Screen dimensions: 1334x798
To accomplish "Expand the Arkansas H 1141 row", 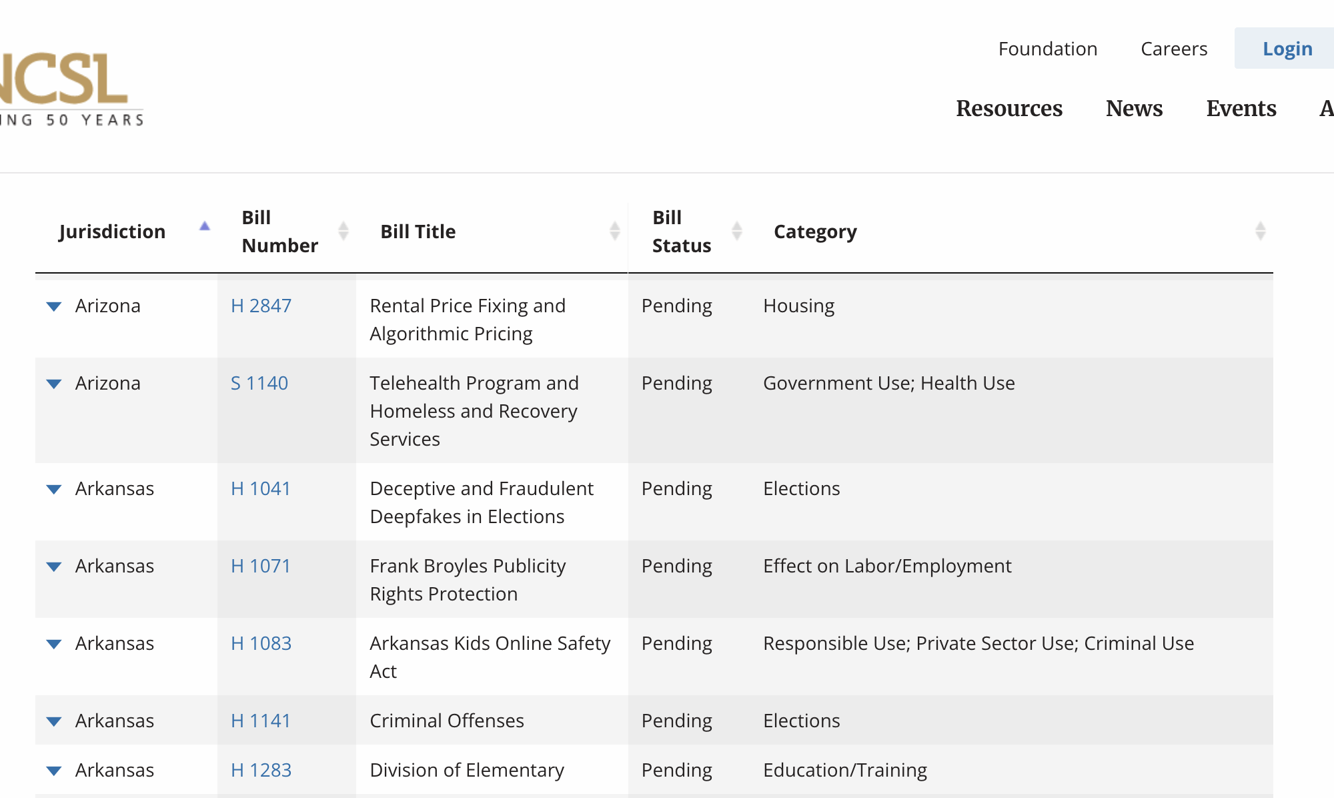I will 54,721.
